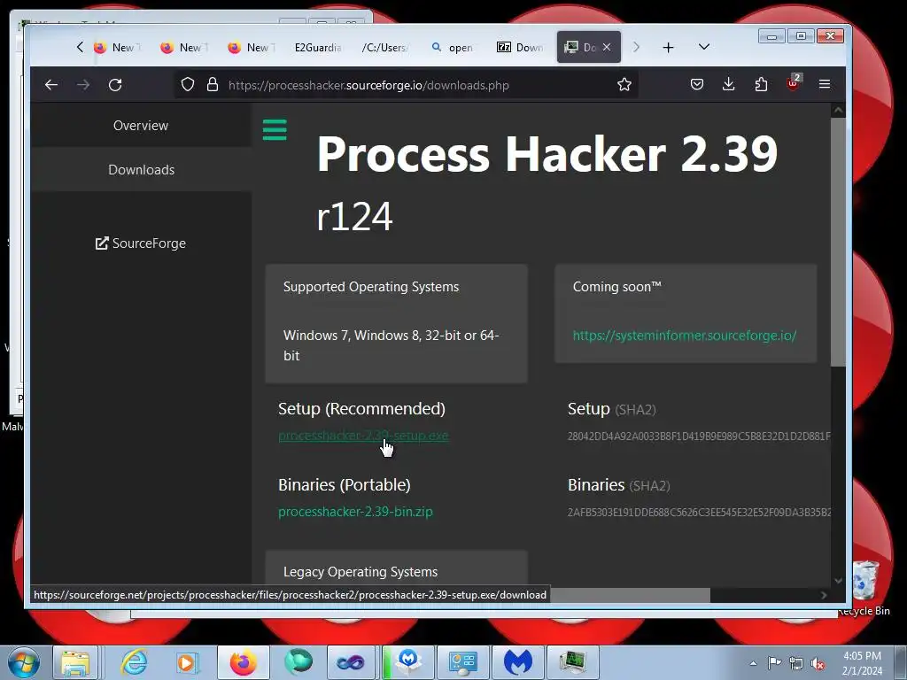Click the muted volume tray icon
Image resolution: width=907 pixels, height=680 pixels.
coord(818,663)
